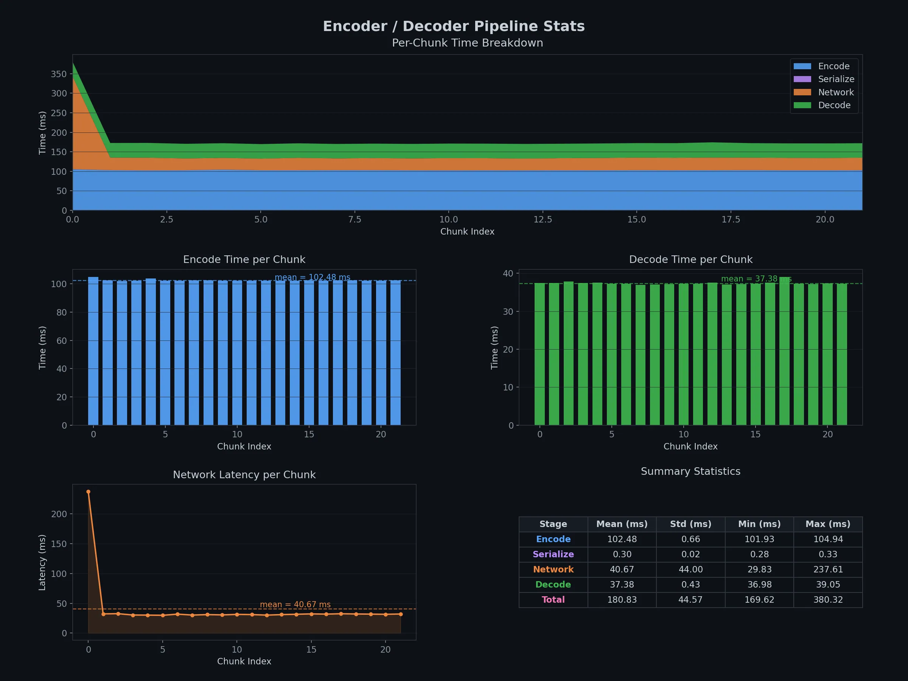Image resolution: width=908 pixels, height=681 pixels.
Task: Click the Decode green legend swatch
Action: tap(802, 105)
